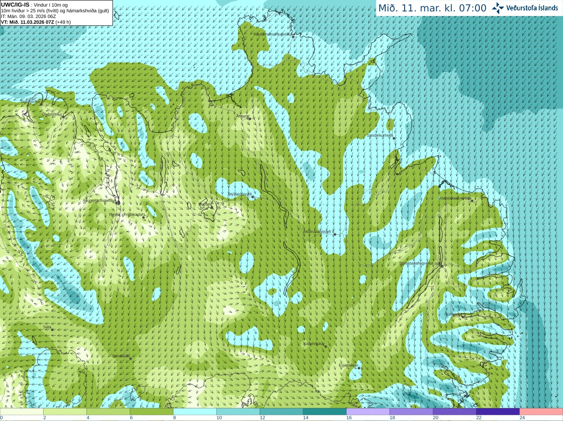Click the legend scale number 20
Image resolution: width=563 pixels, height=421 pixels.
tap(435, 418)
